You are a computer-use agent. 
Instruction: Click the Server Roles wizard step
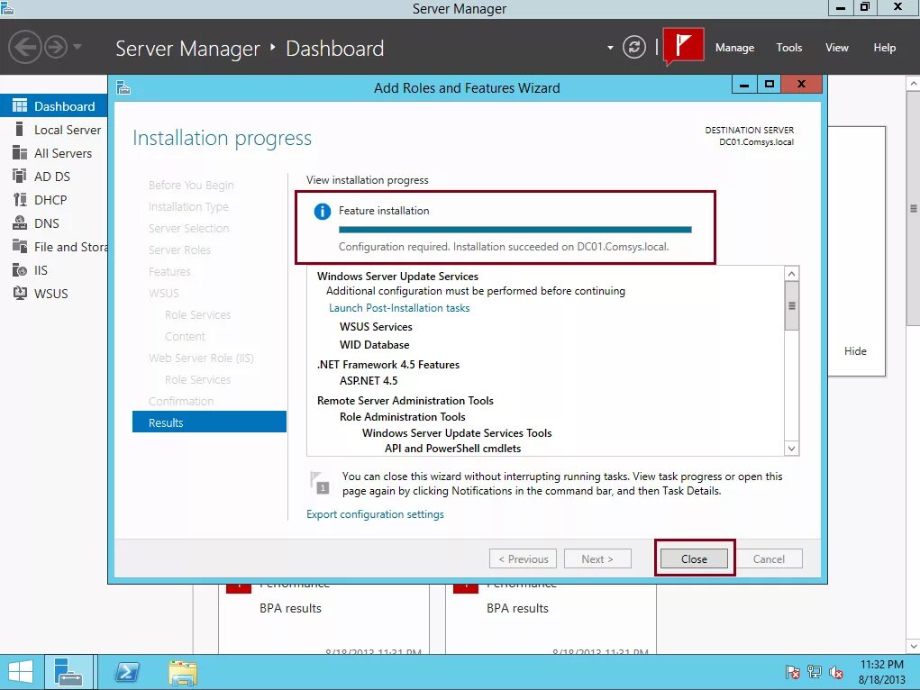179,250
